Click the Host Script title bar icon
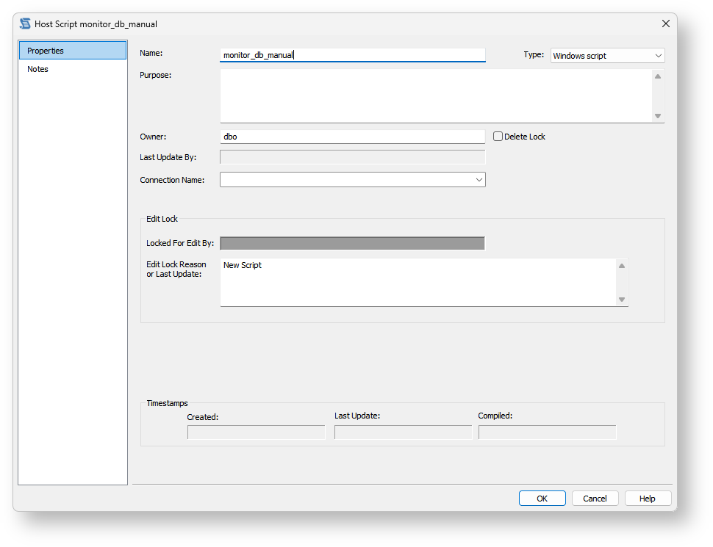This screenshot has height=547, width=713. click(25, 23)
